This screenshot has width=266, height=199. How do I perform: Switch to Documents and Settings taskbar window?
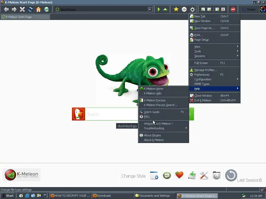pos(154,196)
